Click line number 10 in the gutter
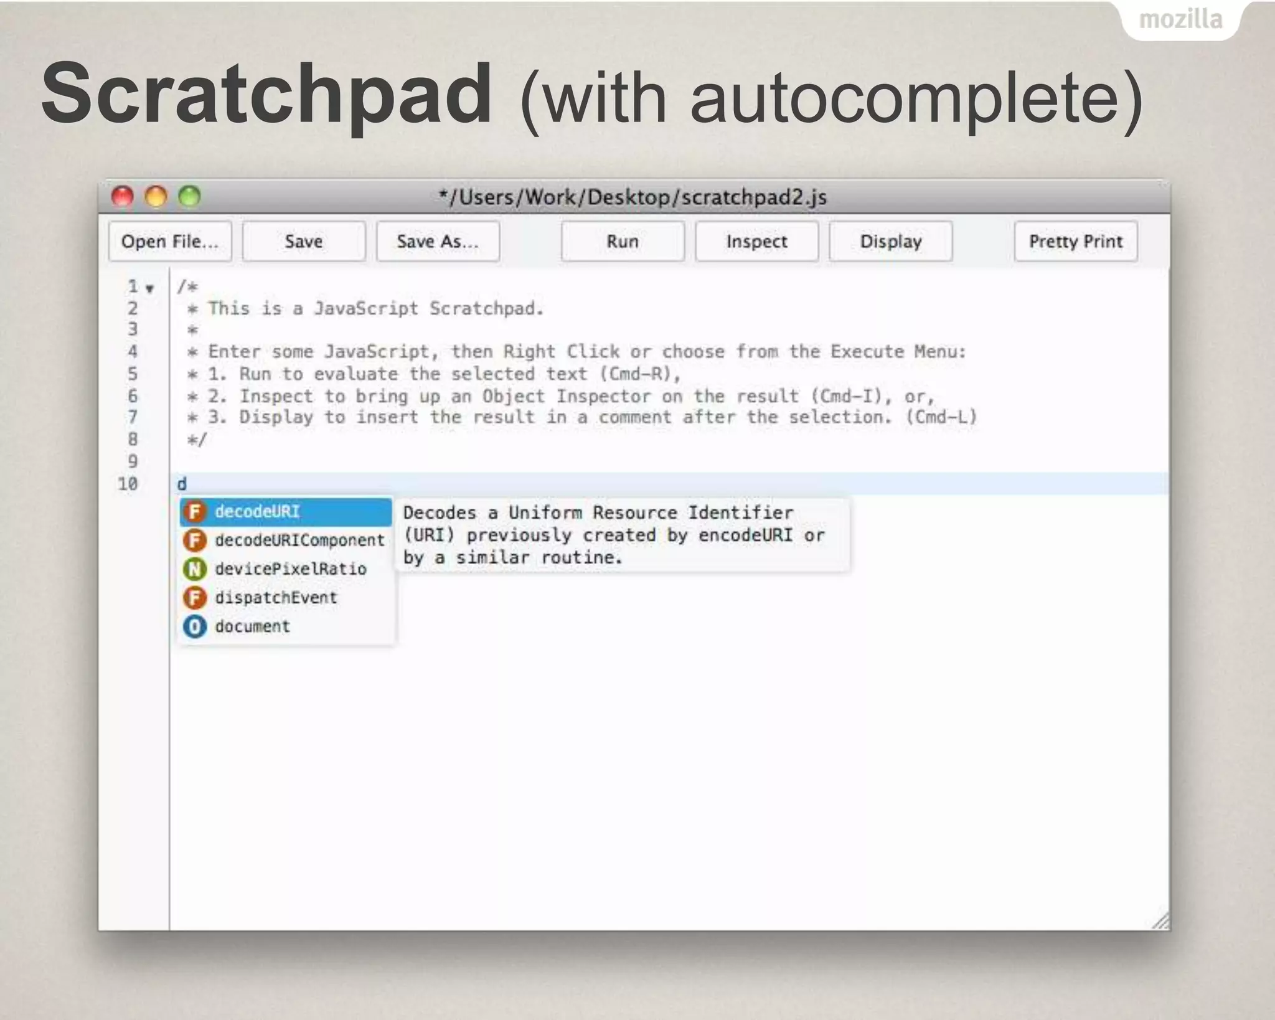Image resolution: width=1275 pixels, height=1020 pixels. coord(128,484)
